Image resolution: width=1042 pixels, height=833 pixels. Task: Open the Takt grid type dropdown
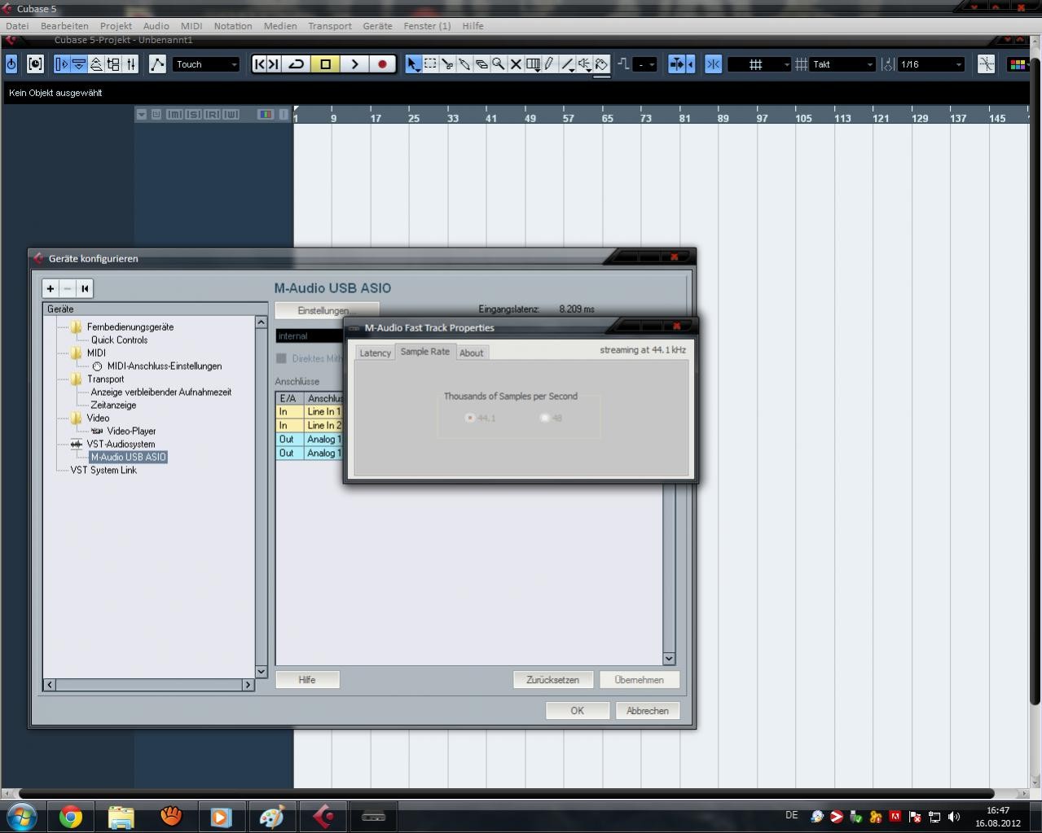coord(842,64)
